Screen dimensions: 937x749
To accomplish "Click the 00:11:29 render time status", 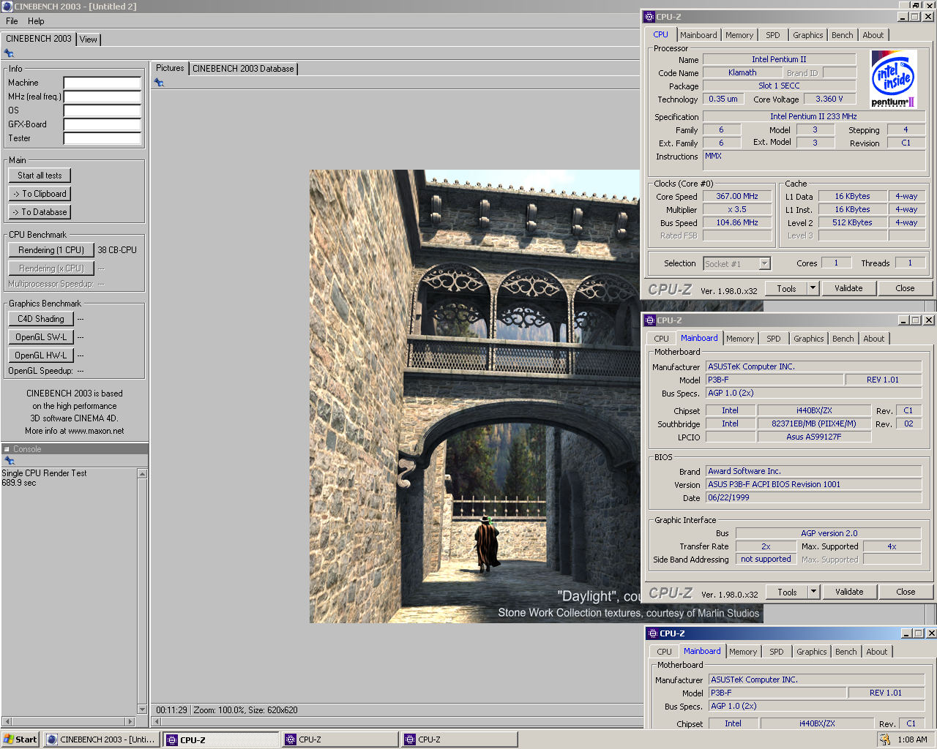I will (171, 710).
